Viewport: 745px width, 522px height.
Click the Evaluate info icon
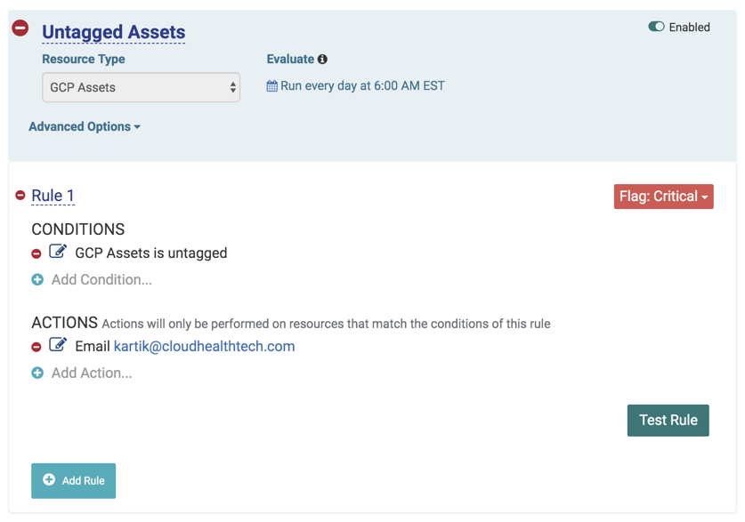(x=322, y=60)
